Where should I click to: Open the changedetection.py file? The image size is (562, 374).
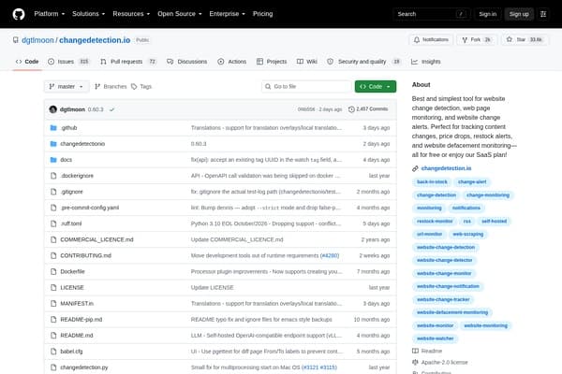click(84, 367)
